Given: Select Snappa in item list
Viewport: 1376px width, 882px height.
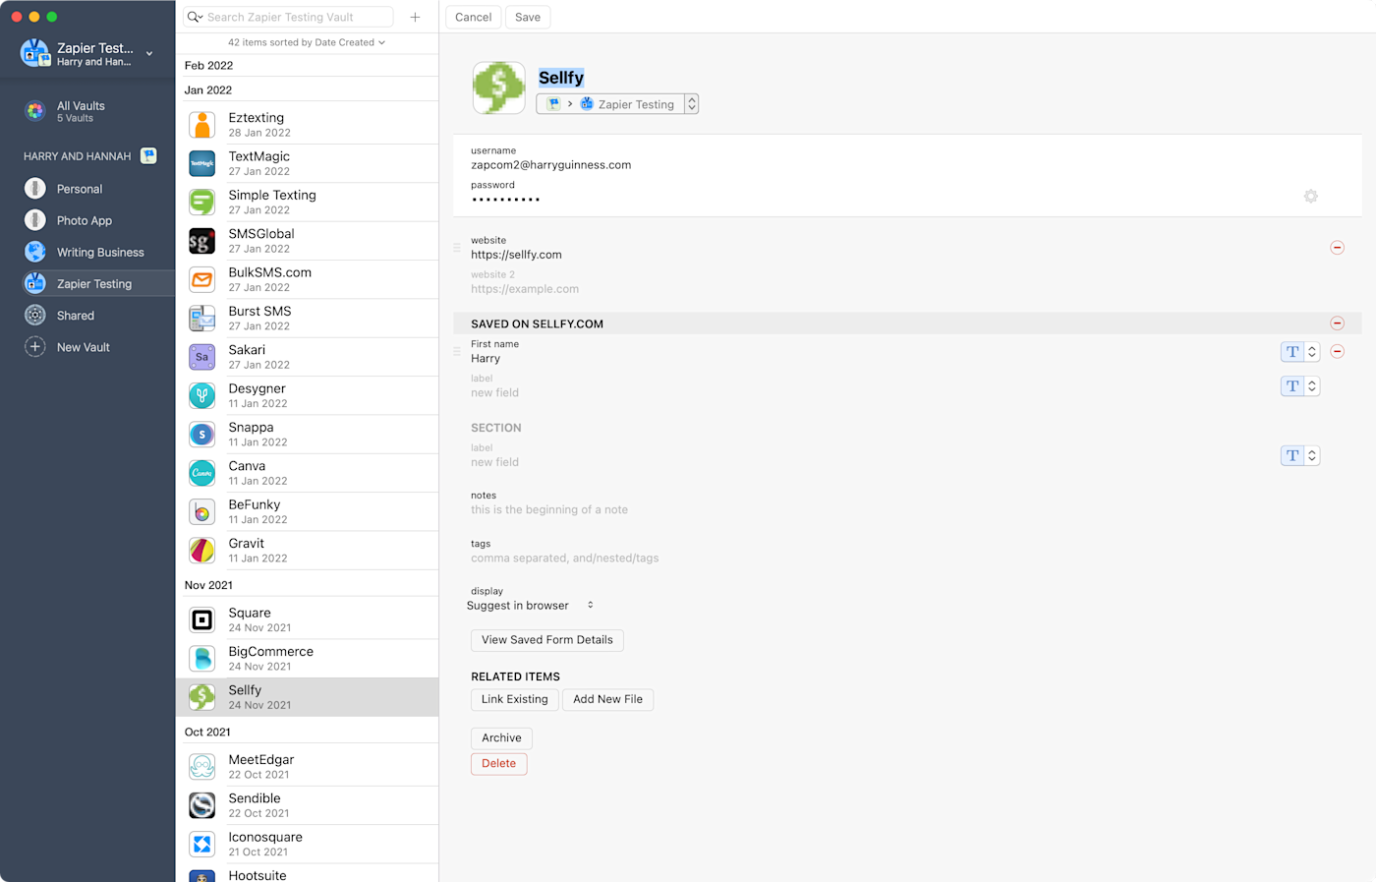Looking at the screenshot, I should tap(307, 434).
